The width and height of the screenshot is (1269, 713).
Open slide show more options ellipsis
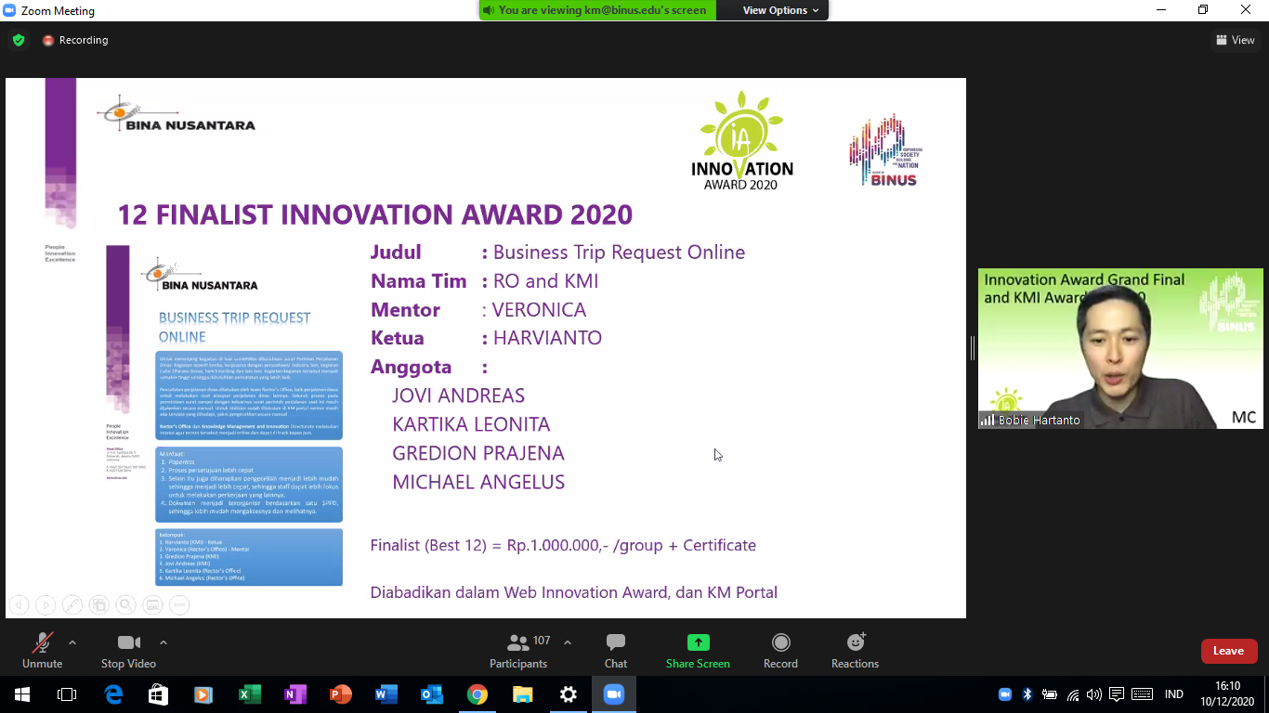180,605
